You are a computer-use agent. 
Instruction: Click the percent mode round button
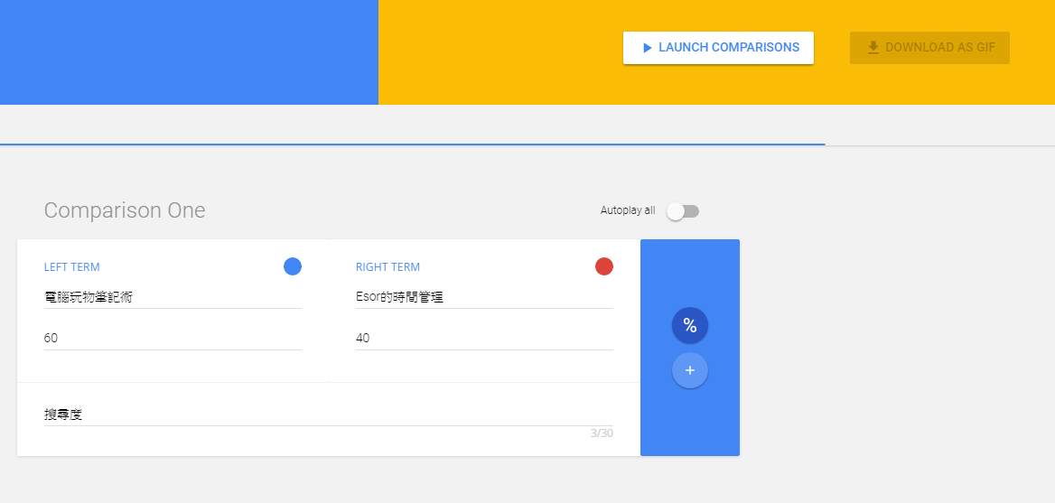pyautogui.click(x=690, y=325)
